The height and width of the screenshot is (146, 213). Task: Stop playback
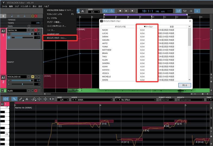point(120,11)
